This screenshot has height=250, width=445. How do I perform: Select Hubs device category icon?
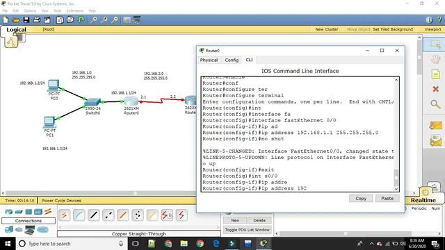[29, 212]
